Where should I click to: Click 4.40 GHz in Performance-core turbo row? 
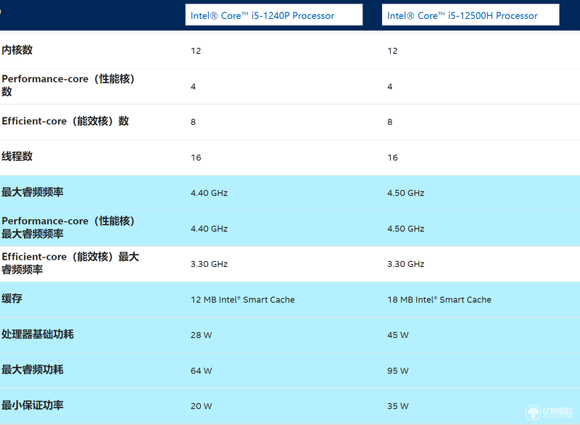(209, 228)
